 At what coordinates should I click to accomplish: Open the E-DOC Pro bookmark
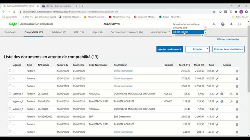(x=28, y=17)
